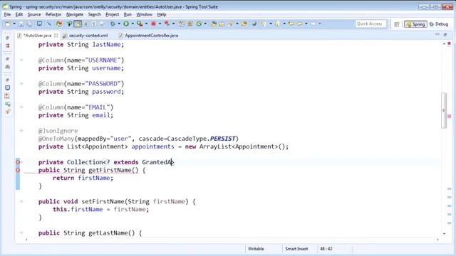Open the New file dropdown arrow

14,24
